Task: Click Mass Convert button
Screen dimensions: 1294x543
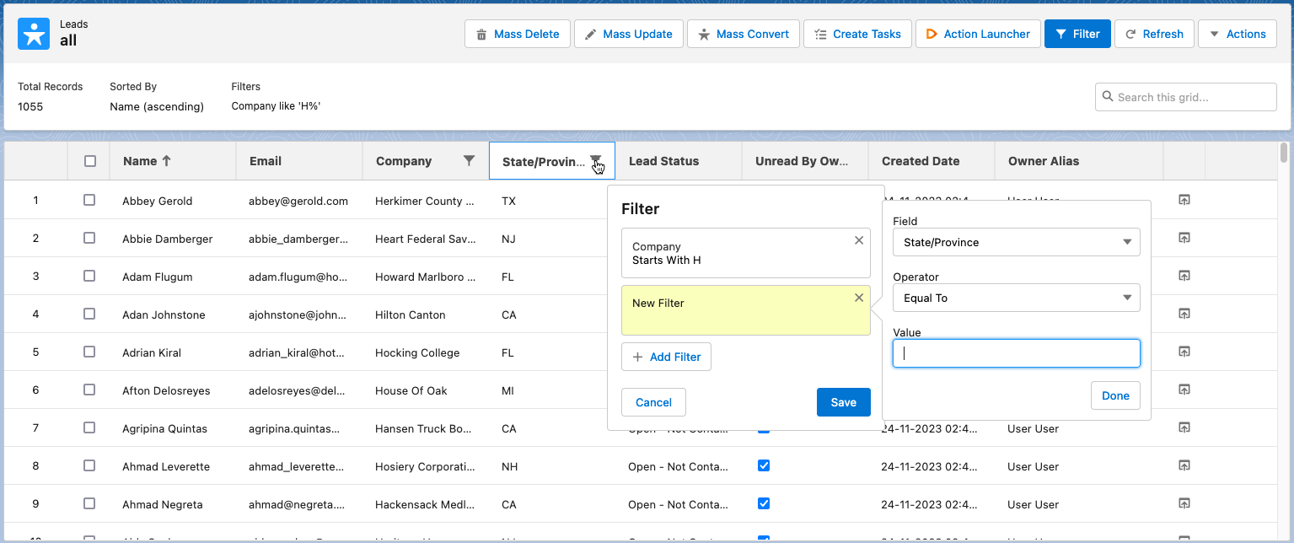Action: pyautogui.click(x=744, y=34)
